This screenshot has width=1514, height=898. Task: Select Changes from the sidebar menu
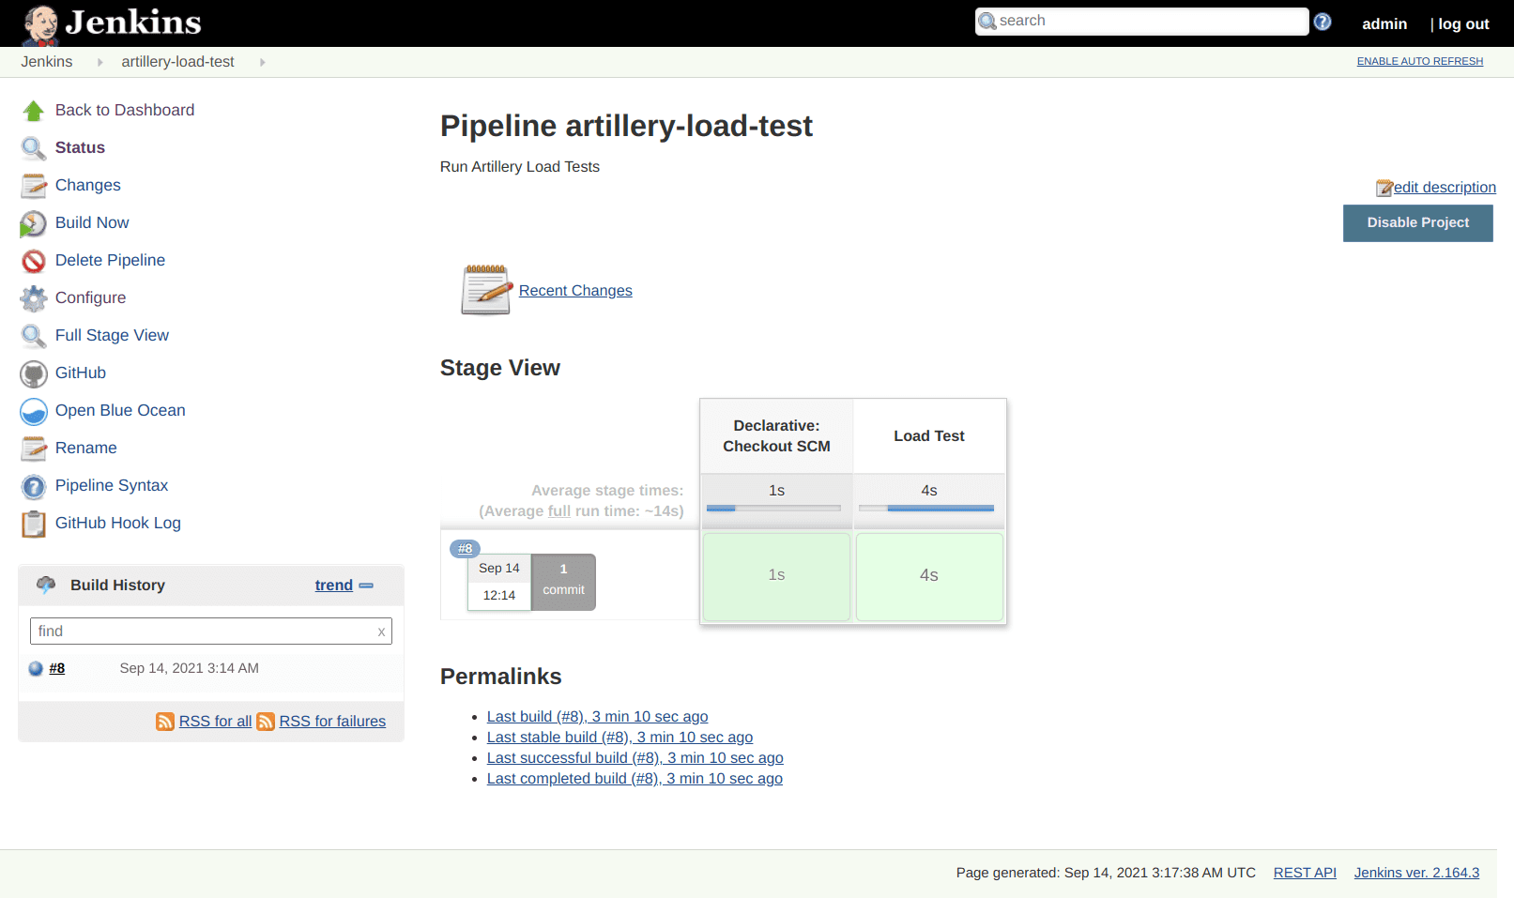pyautogui.click(x=87, y=186)
